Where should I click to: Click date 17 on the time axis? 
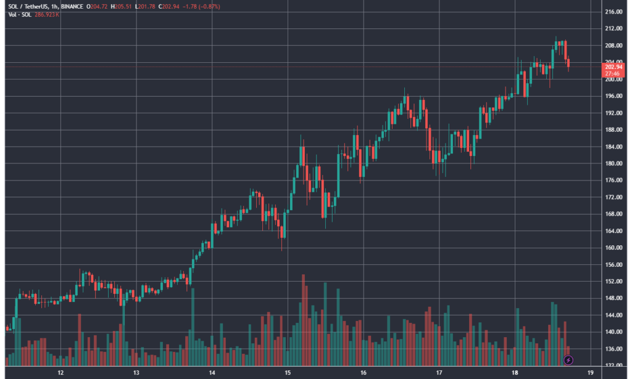[439, 373]
